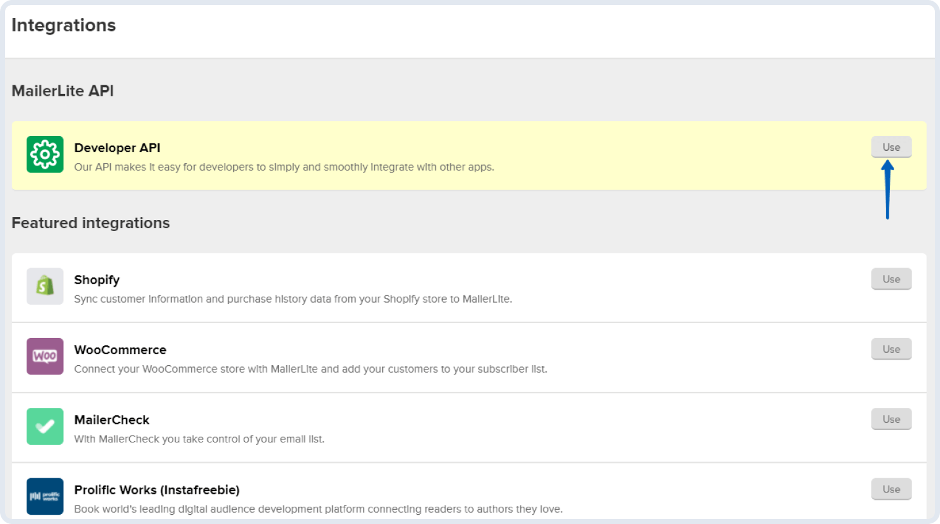This screenshot has height=524, width=940.
Task: Click the Prolific Works logo icon
Action: coord(45,496)
